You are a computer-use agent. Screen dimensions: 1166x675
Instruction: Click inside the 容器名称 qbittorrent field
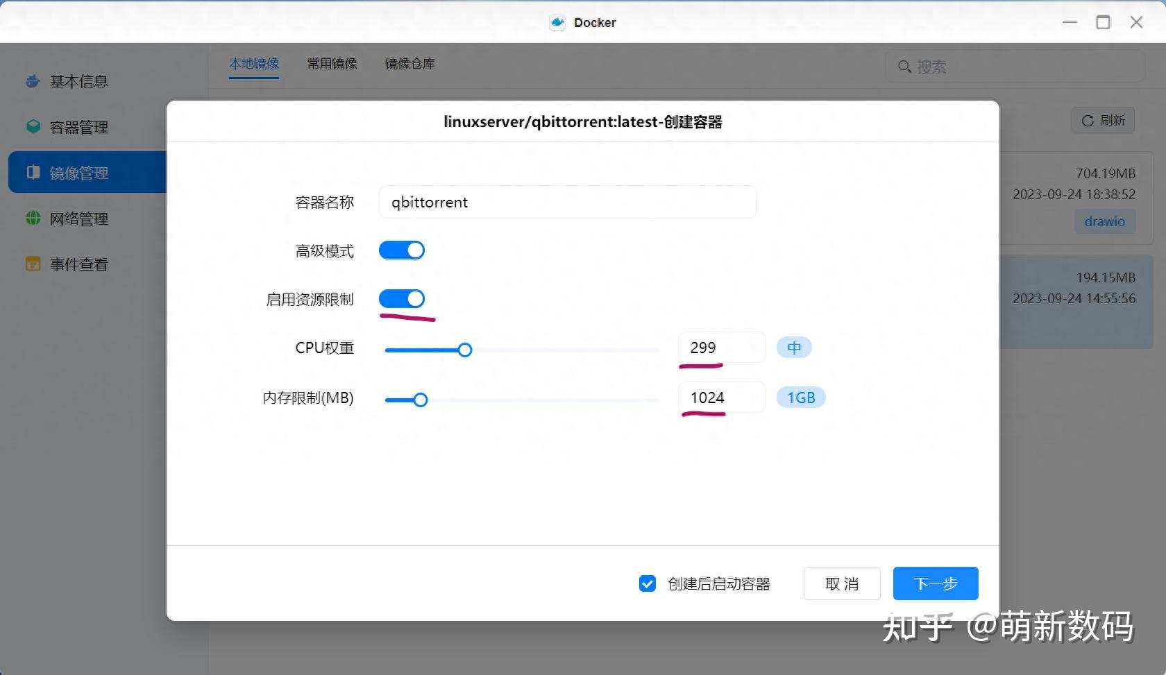[x=568, y=202]
